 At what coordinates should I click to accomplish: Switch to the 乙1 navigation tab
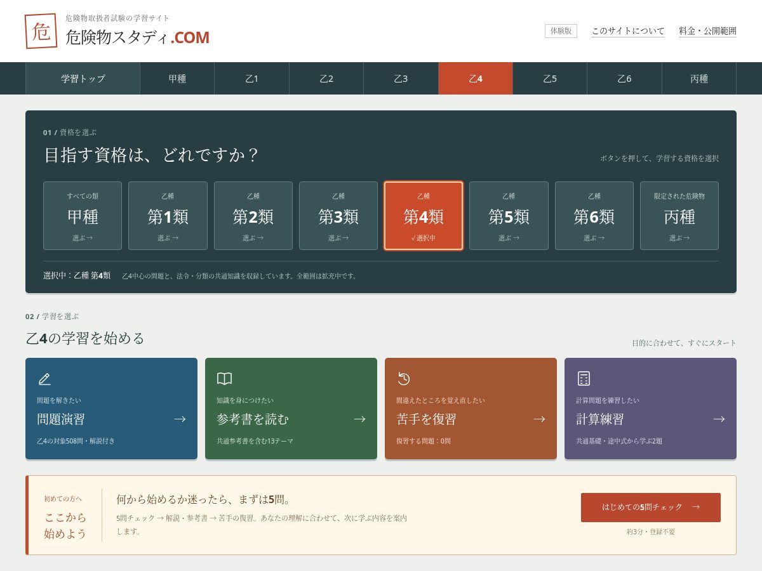(x=251, y=79)
